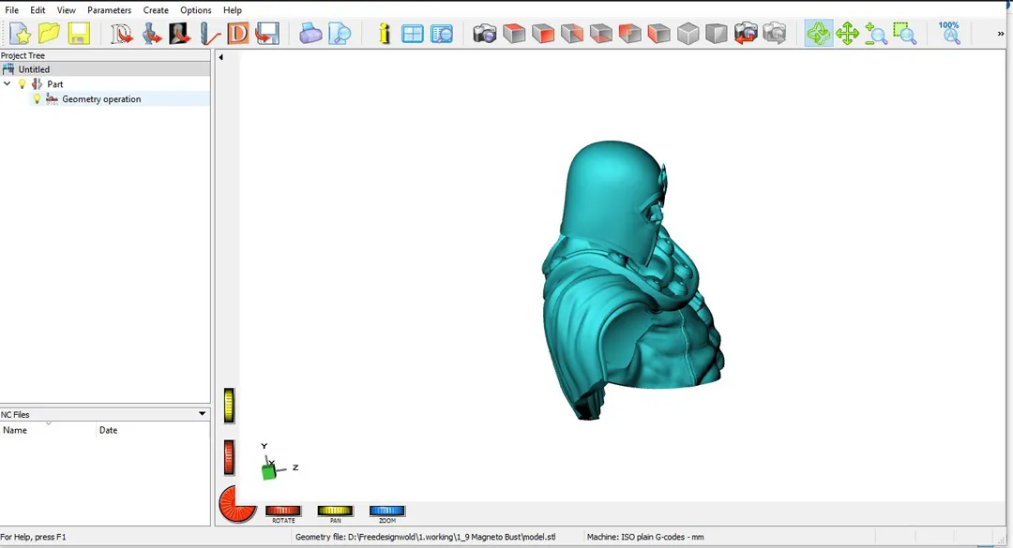
Task: Expand toolbar overflow double chevron
Action: (x=1001, y=35)
